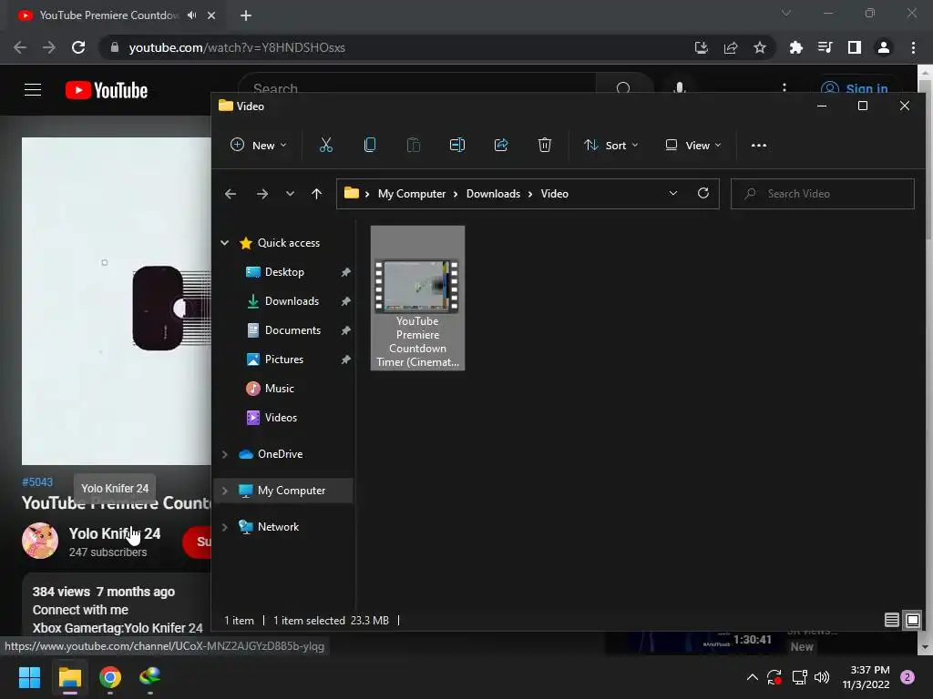
Task: Click the red Subscribe button on YouTube
Action: coord(198,542)
